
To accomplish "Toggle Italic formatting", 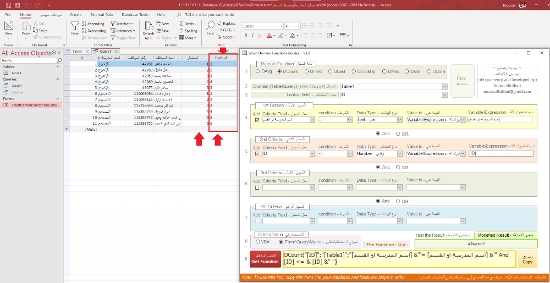I will pyautogui.click(x=252, y=35).
